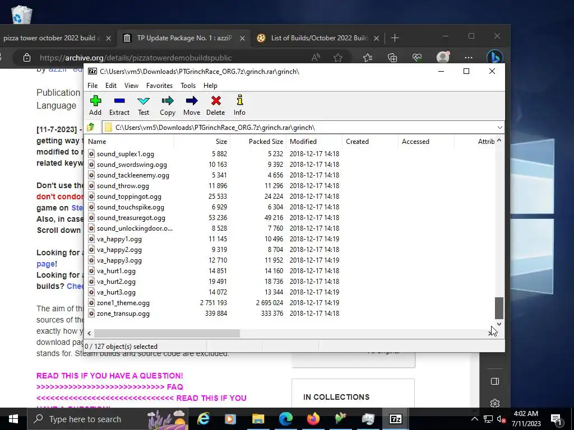
Task: Open Edge Collections icon
Action: pos(392,58)
